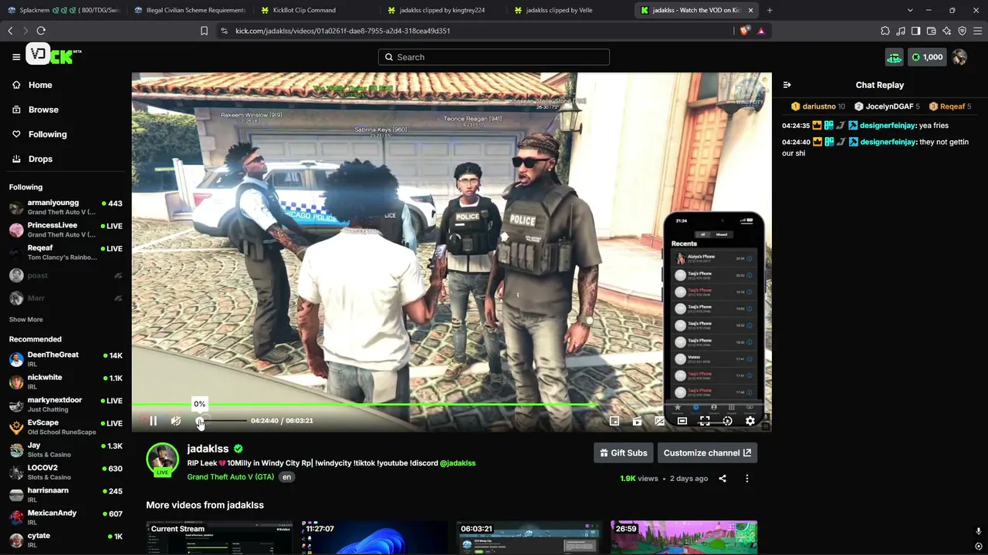
Task: Open MexicanAndy recommended channel
Action: [x=66, y=517]
